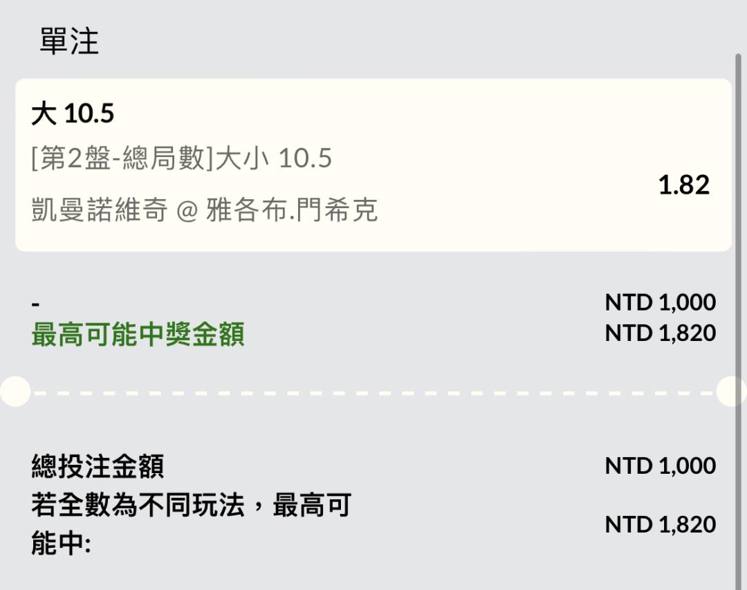Click the dash above 最高可能中獎金額
747x590 pixels.
pyautogui.click(x=35, y=304)
